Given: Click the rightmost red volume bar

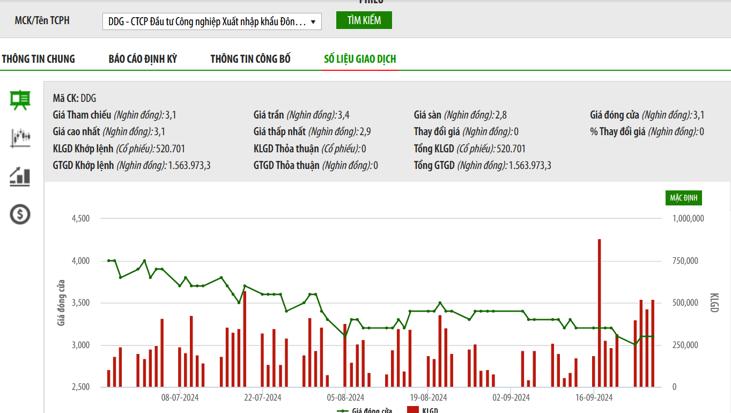Looking at the screenshot, I should coord(653,343).
